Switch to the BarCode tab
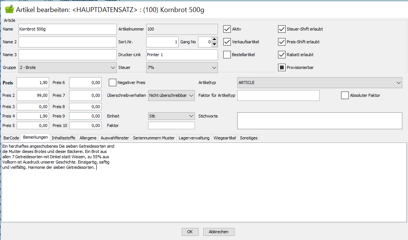Image resolution: width=408 pixels, height=240 pixels. coord(11,138)
